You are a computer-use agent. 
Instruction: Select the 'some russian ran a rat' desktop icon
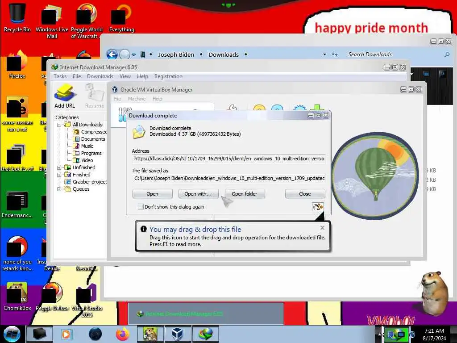[17, 114]
